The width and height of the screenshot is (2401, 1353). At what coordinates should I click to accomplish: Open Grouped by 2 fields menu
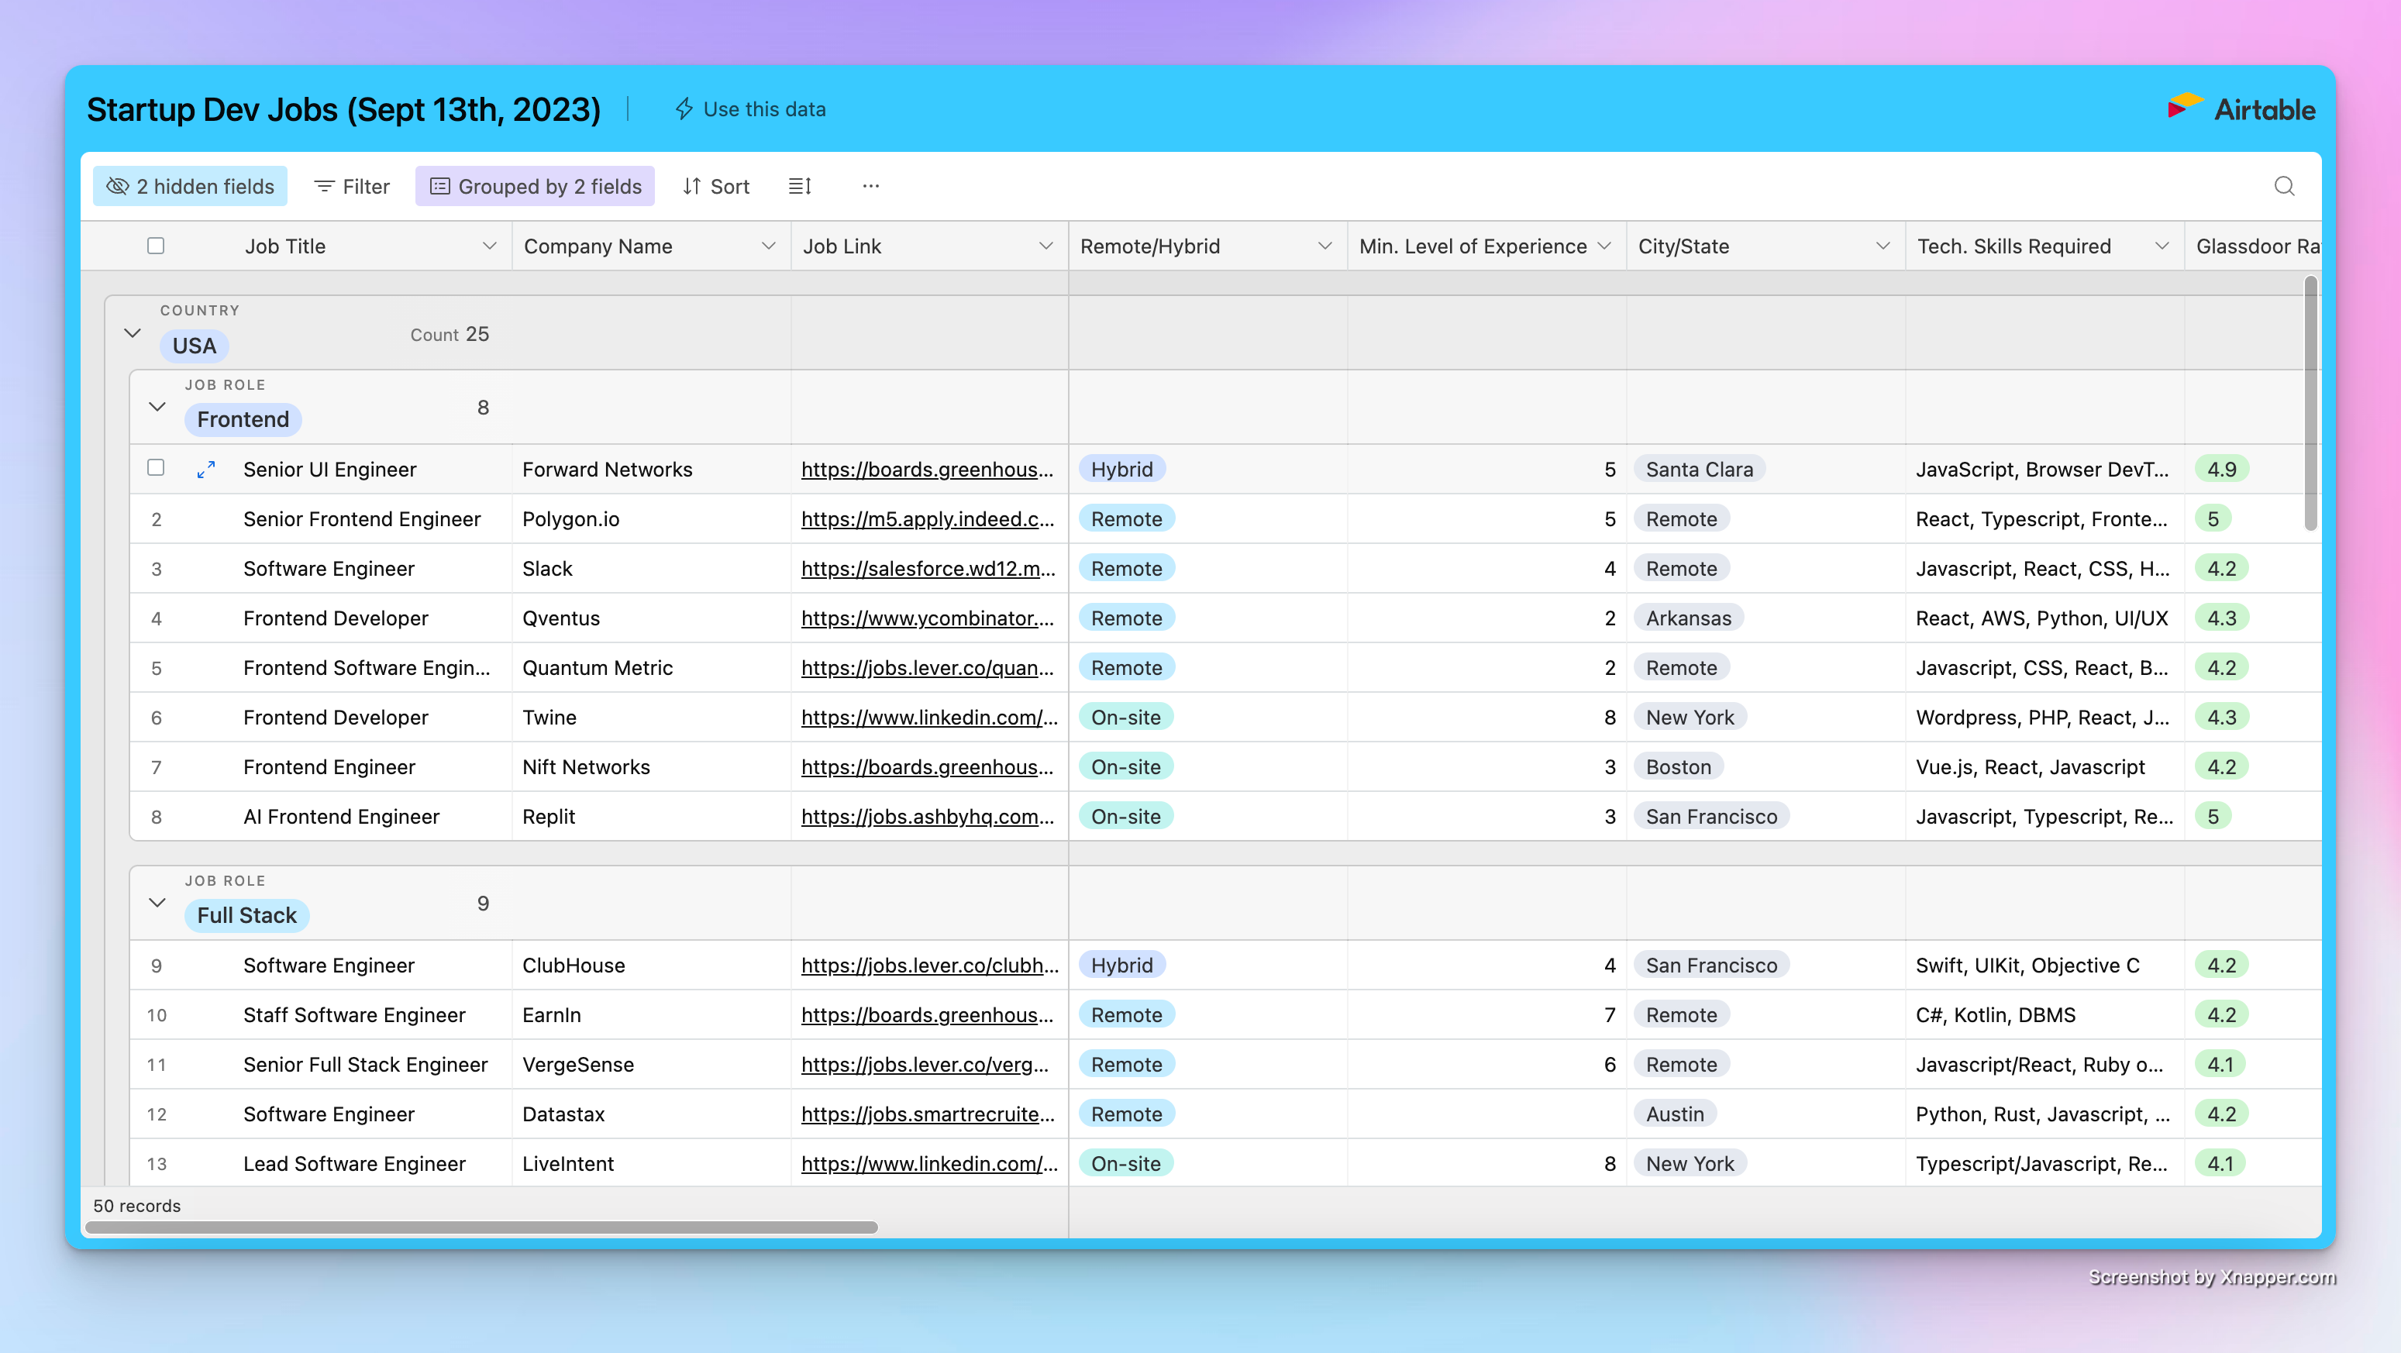click(x=535, y=186)
